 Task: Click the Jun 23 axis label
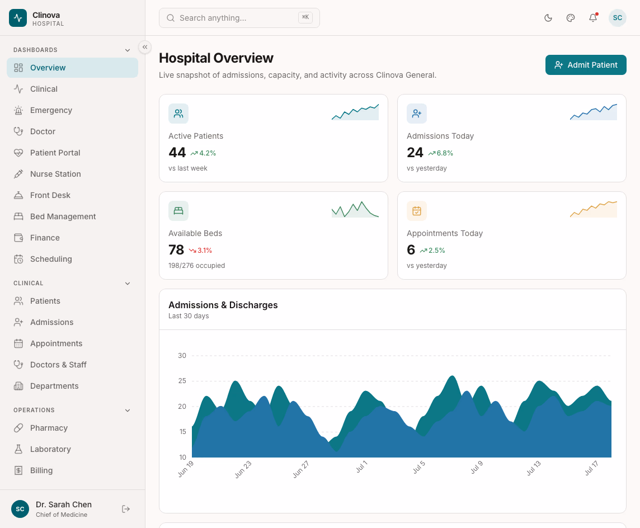(243, 469)
